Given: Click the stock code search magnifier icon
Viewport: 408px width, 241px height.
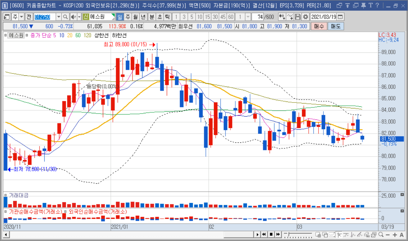Looking at the screenshot, I should pyautogui.click(x=66, y=17).
